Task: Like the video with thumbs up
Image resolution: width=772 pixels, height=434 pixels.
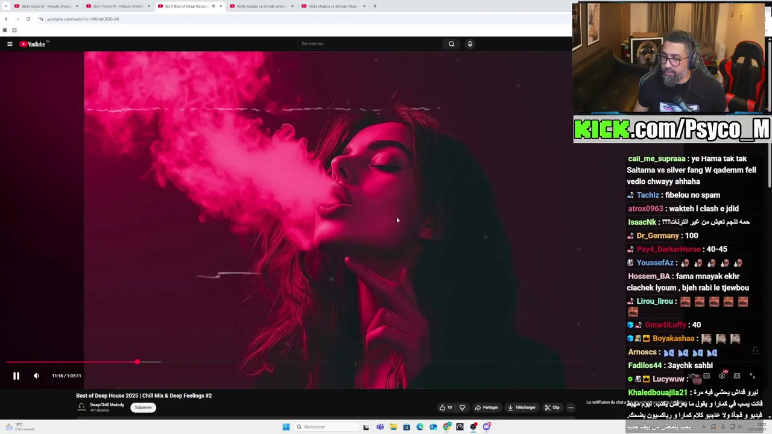Action: [x=446, y=407]
